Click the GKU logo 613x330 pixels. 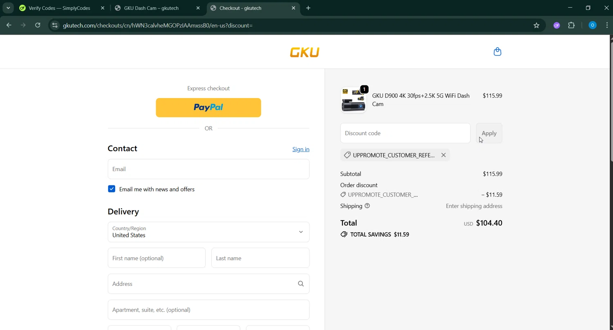coord(304,52)
